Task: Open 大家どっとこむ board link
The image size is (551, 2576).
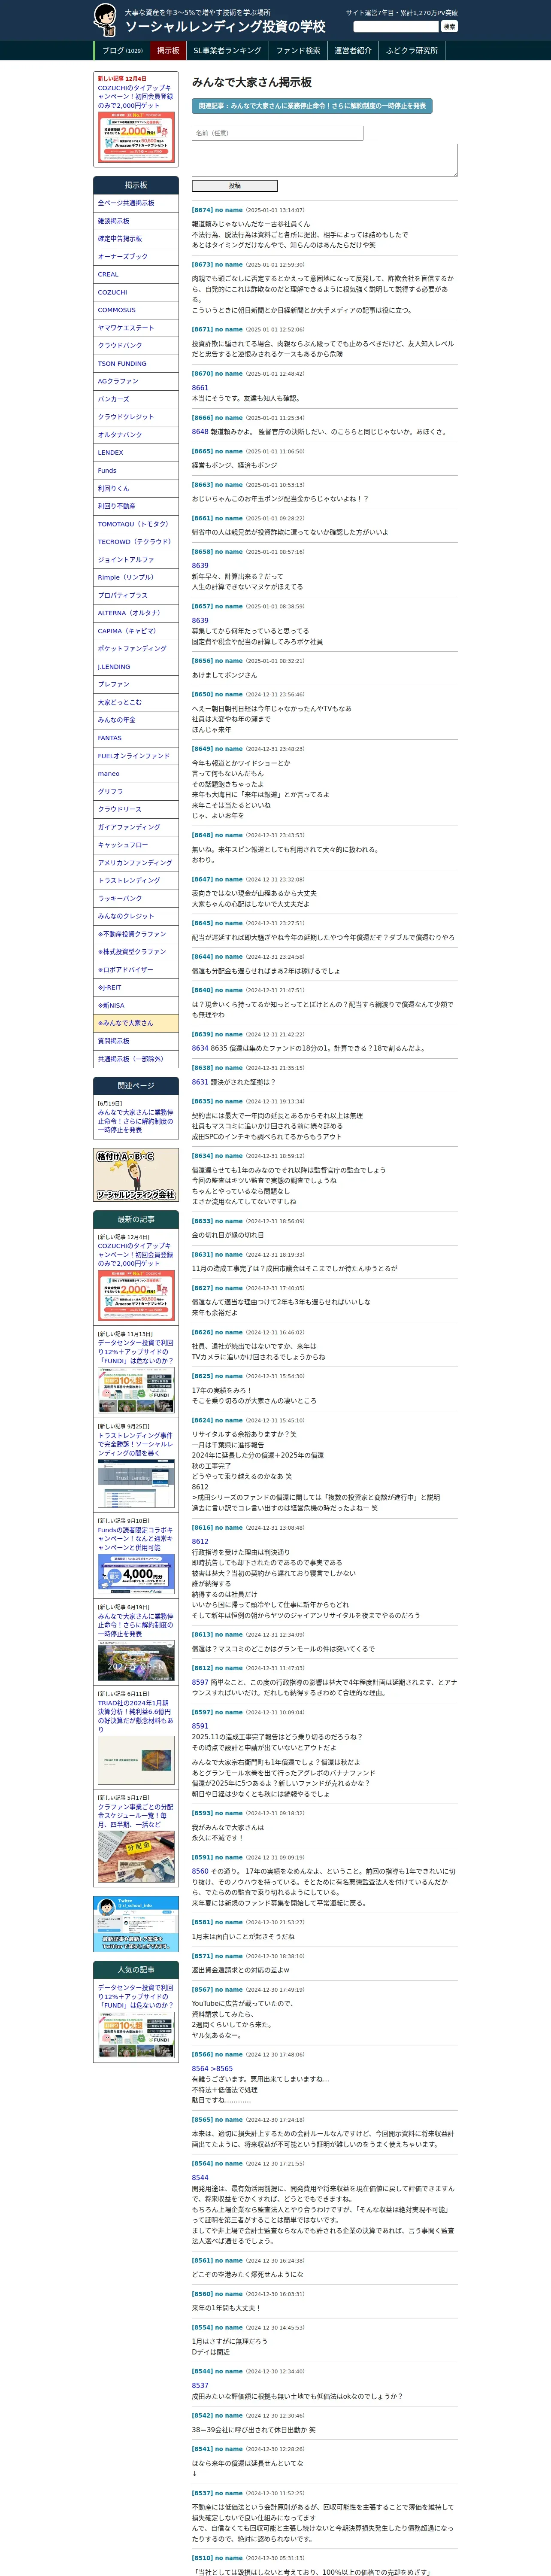Action: click(x=136, y=702)
